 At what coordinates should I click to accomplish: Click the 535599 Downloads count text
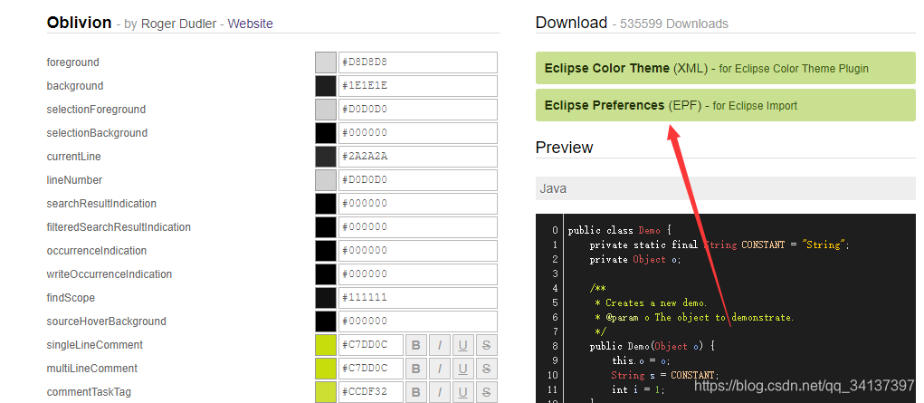673,24
